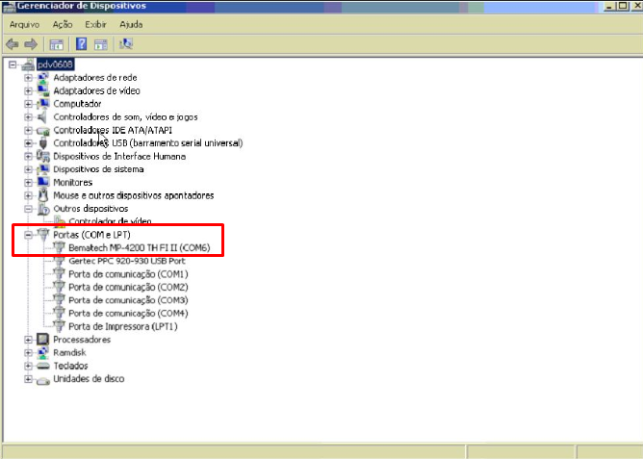Screen dimensions: 643x459
Task: Click the Computador icon
Action: [43, 104]
